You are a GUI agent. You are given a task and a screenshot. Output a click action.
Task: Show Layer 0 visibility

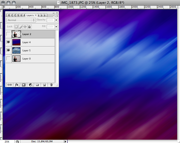[8, 58]
